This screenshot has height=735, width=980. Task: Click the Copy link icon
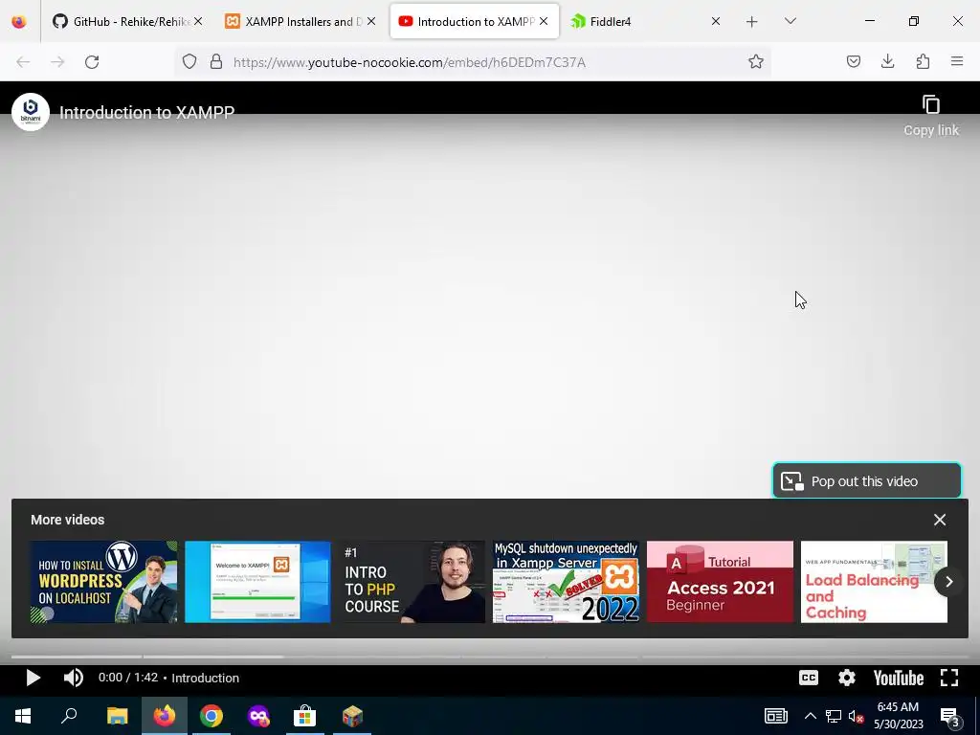[x=930, y=104]
